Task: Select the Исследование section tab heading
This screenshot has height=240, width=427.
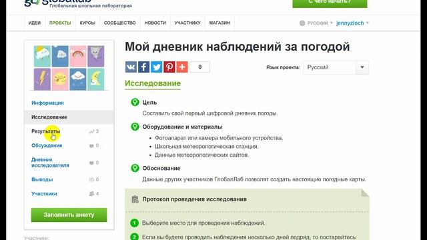Action: click(153, 83)
